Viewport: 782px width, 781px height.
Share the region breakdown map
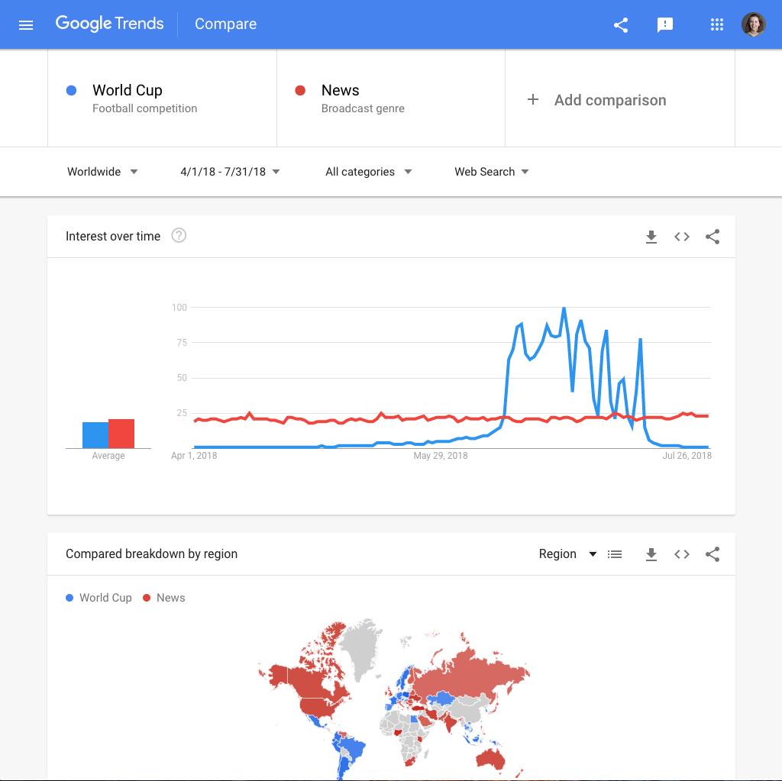tap(713, 554)
